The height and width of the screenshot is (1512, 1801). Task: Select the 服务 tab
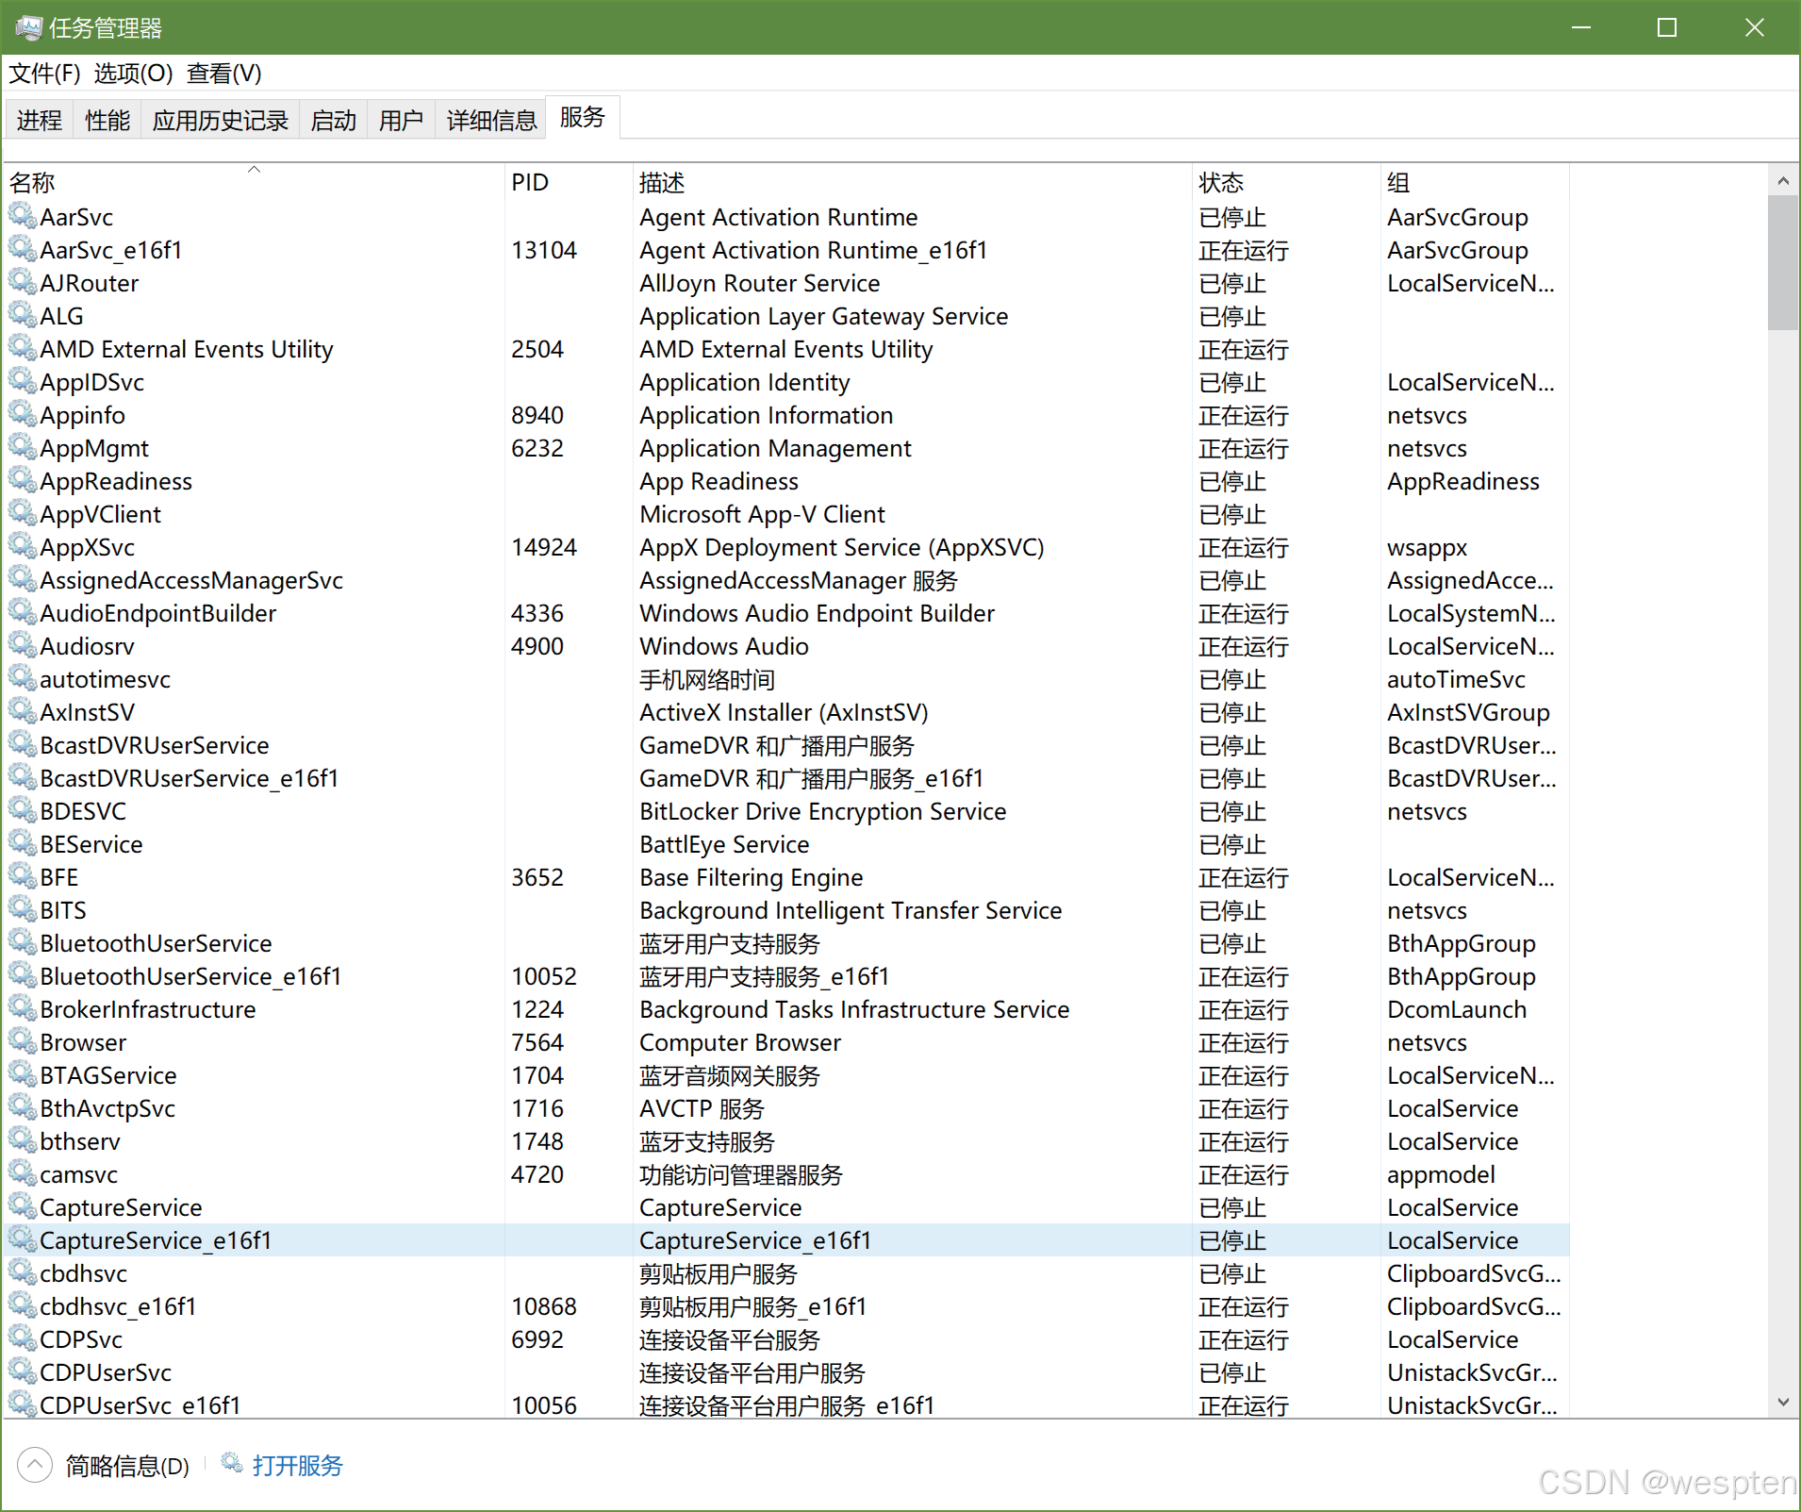[x=583, y=117]
